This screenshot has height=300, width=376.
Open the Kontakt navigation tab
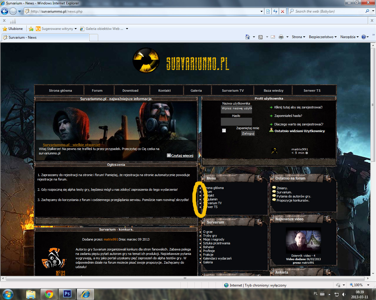pos(164,91)
